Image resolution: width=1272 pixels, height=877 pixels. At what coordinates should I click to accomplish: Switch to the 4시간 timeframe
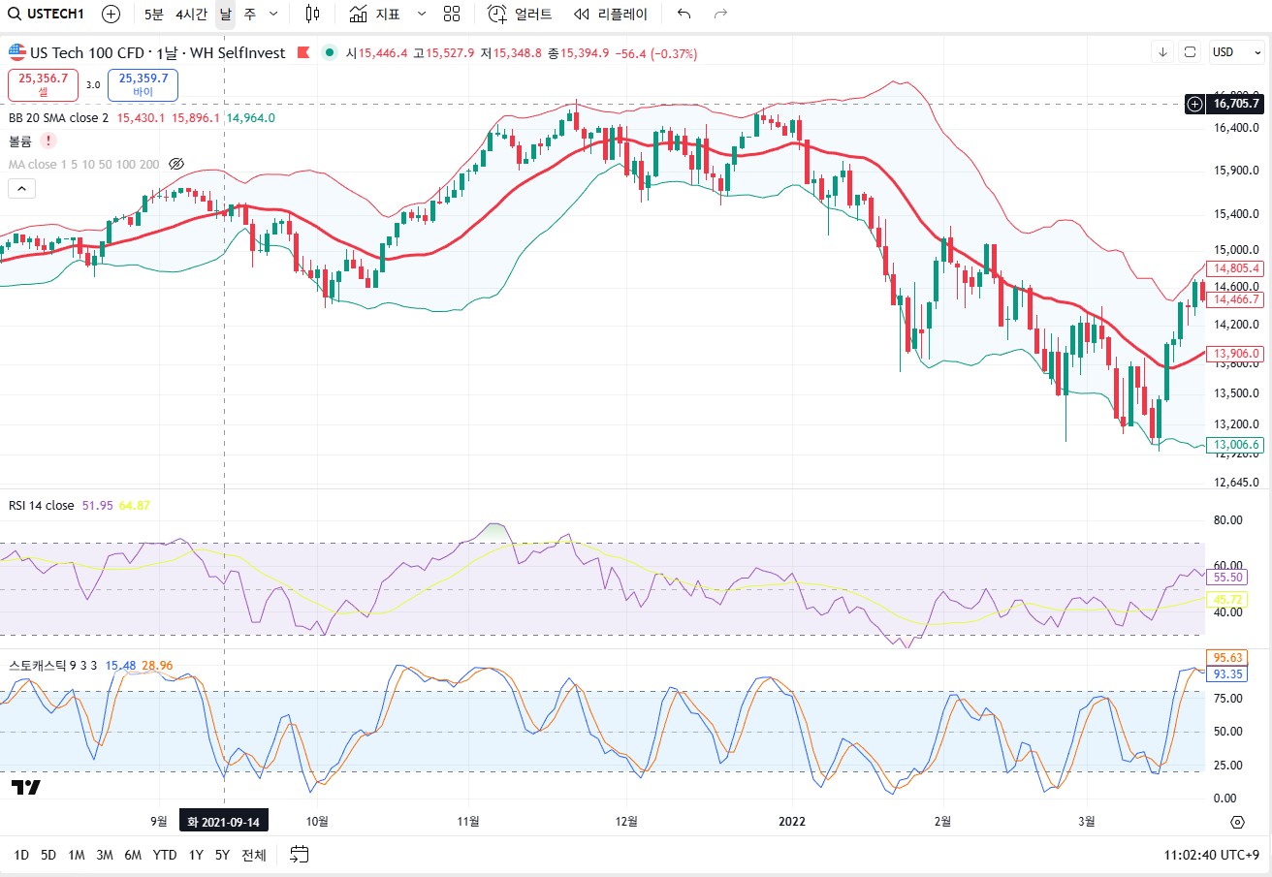tap(191, 14)
